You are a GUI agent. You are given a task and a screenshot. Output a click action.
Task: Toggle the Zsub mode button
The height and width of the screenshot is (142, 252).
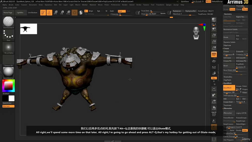122,11
